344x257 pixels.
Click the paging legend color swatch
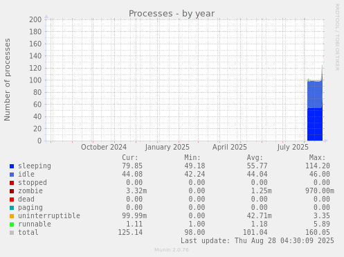(x=12, y=208)
